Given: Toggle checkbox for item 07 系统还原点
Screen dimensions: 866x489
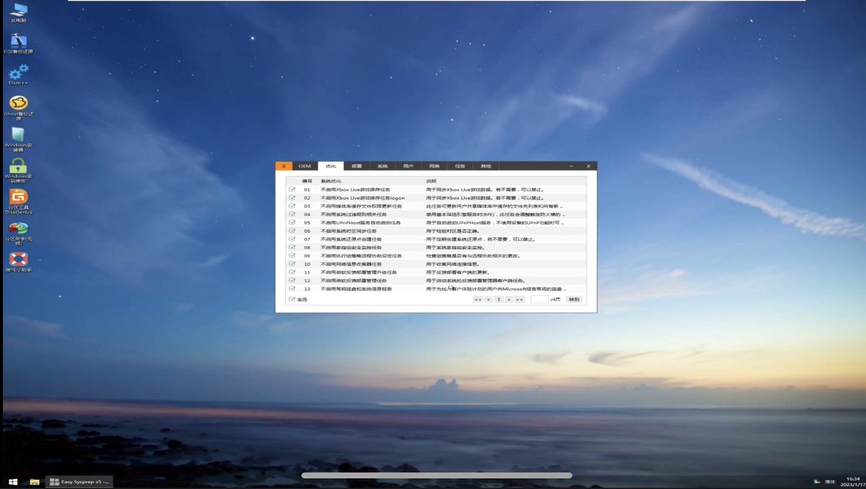Looking at the screenshot, I should 292,239.
